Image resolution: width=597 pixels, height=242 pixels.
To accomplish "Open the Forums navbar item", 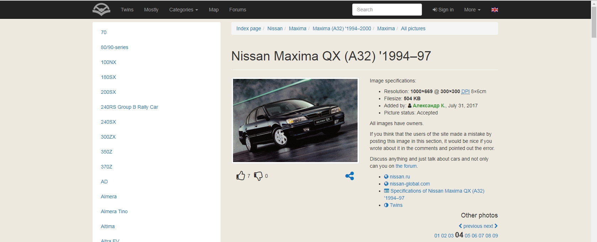I will [238, 10].
